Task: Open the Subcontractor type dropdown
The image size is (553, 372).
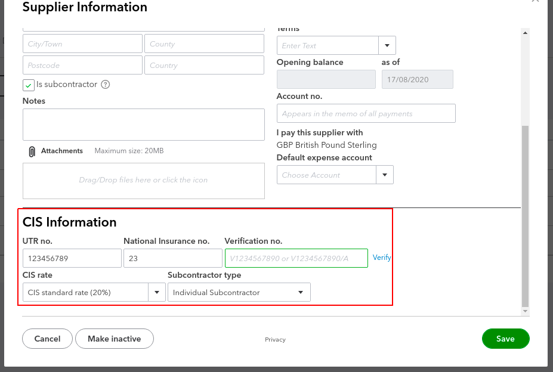Action: [x=301, y=292]
